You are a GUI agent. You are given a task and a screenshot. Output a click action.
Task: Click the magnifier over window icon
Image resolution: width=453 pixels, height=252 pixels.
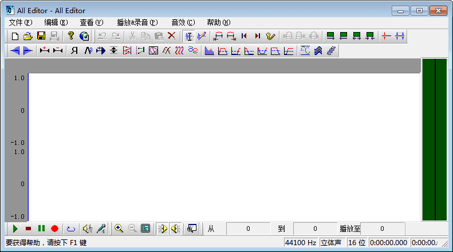192,229
